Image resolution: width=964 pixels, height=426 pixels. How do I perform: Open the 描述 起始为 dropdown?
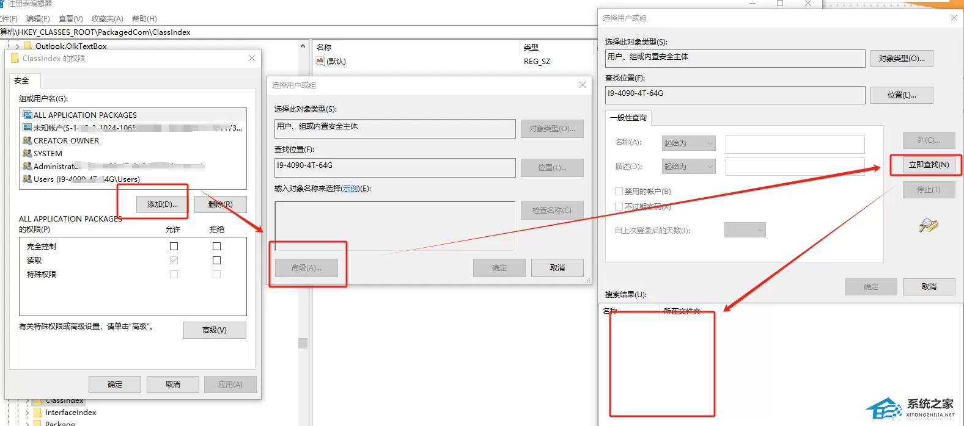tap(689, 166)
